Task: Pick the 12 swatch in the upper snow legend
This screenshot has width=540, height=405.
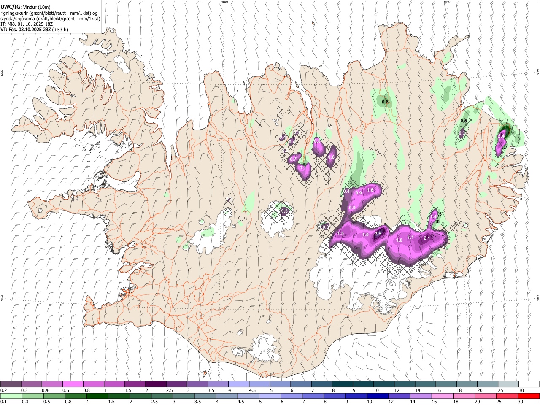Action: point(405,384)
